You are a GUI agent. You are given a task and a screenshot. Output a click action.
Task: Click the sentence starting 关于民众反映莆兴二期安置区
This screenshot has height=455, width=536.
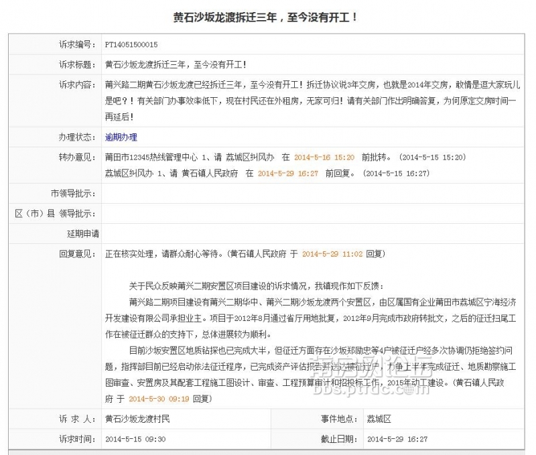tap(257, 286)
